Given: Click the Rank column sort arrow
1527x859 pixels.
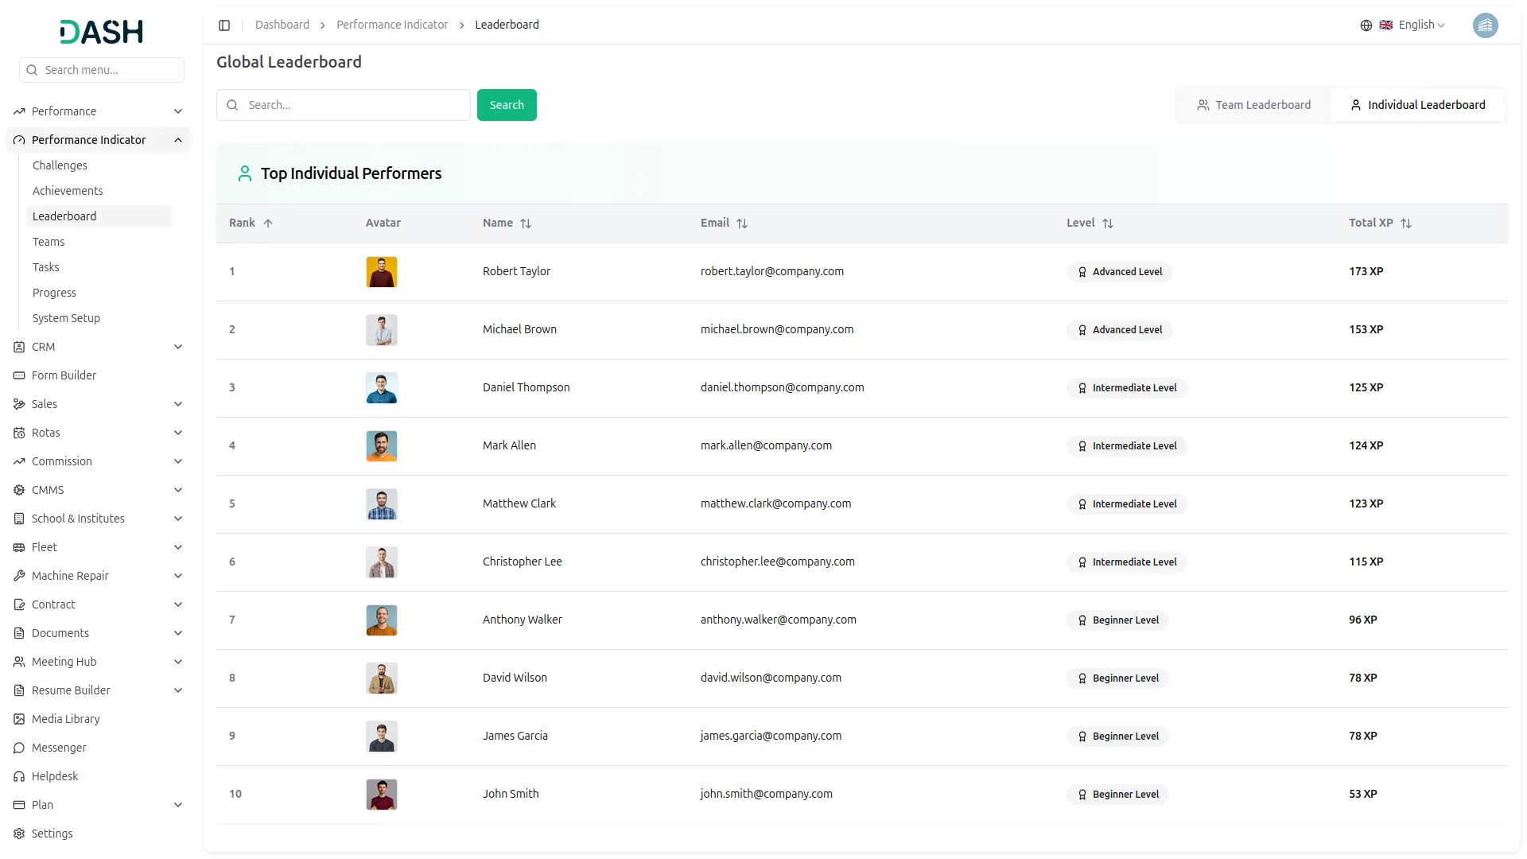Looking at the screenshot, I should point(268,223).
